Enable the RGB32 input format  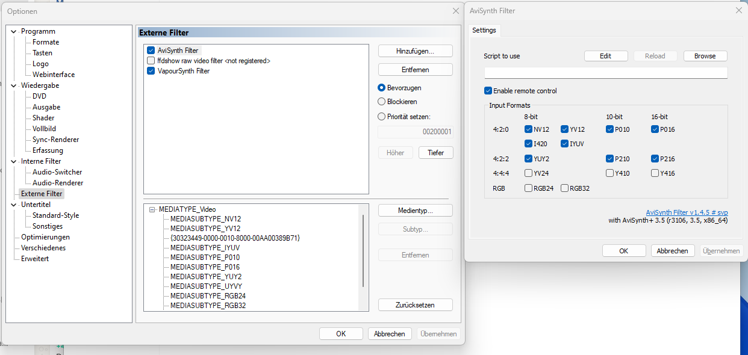[x=564, y=188]
